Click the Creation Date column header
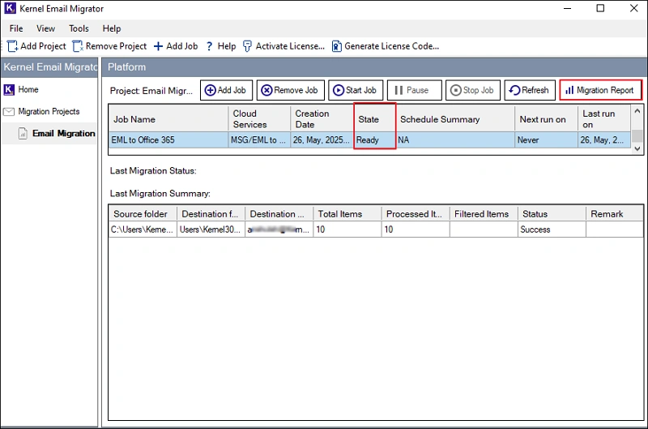This screenshot has height=429, width=648. point(322,119)
